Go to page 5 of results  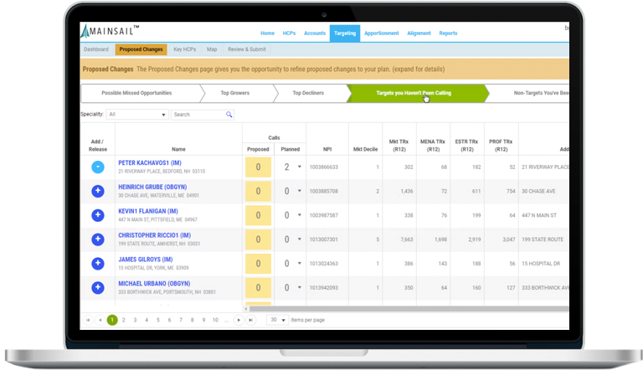point(157,320)
